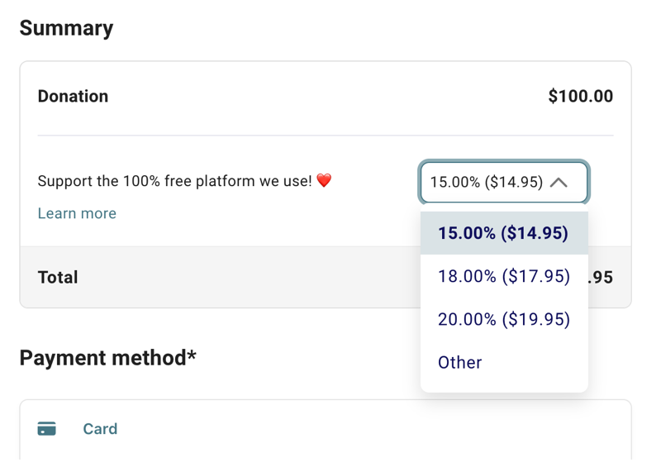This screenshot has height=467, width=661.
Task: Click the empty area right of Card
Action: (x=372, y=429)
